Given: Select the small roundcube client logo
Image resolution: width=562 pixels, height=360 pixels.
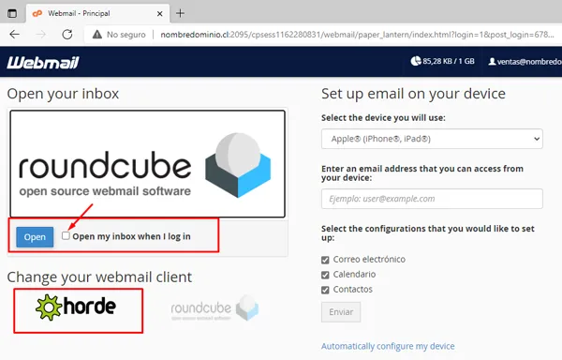Looking at the screenshot, I should click(214, 307).
